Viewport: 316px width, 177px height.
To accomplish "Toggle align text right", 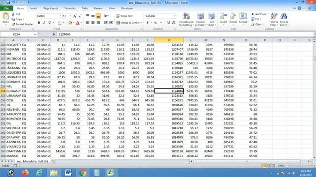I will pos(98,23).
